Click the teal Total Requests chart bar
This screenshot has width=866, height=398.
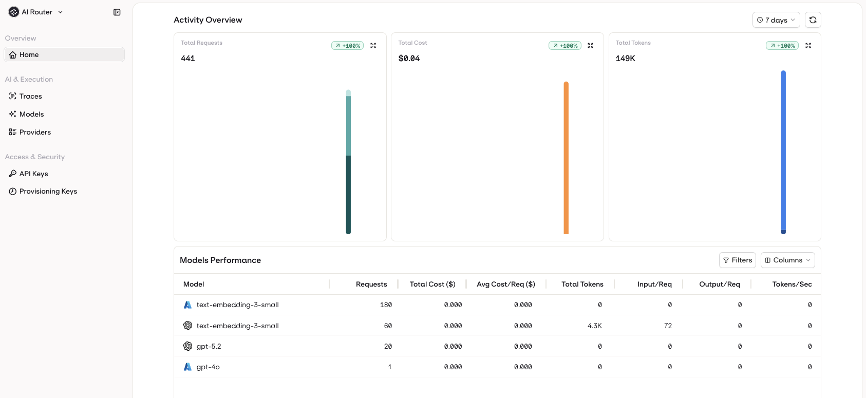[348, 162]
